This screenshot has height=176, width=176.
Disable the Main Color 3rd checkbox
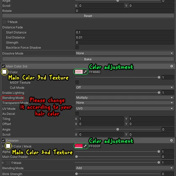[x=3, y=66]
